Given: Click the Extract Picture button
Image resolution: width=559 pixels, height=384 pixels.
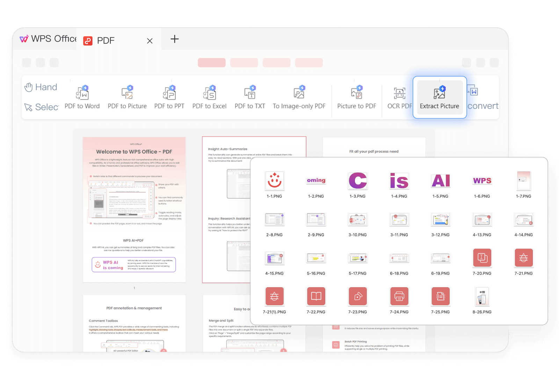Looking at the screenshot, I should pyautogui.click(x=440, y=97).
